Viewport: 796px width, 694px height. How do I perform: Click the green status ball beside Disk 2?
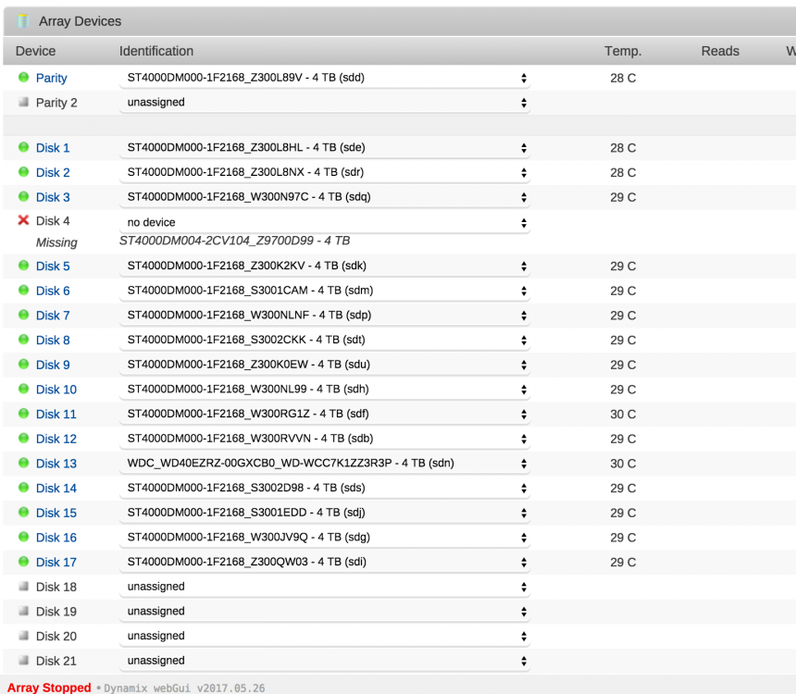tap(23, 171)
